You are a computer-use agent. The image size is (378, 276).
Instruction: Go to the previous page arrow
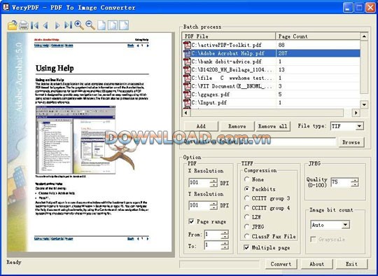coord(45,25)
